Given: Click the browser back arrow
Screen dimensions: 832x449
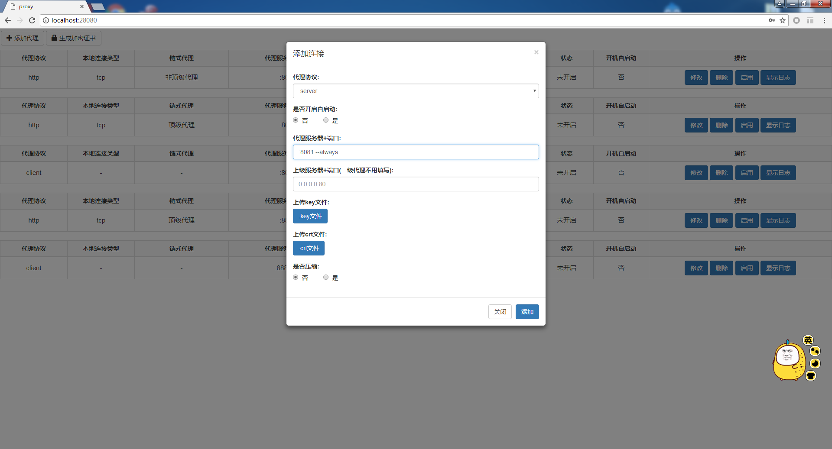Looking at the screenshot, I should pos(8,20).
